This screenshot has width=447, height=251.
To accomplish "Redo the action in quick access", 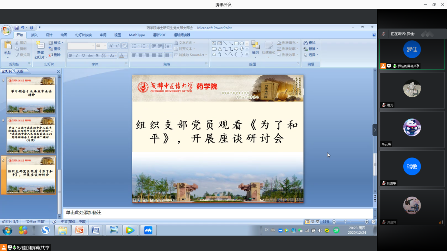I will pyautogui.click(x=31, y=28).
